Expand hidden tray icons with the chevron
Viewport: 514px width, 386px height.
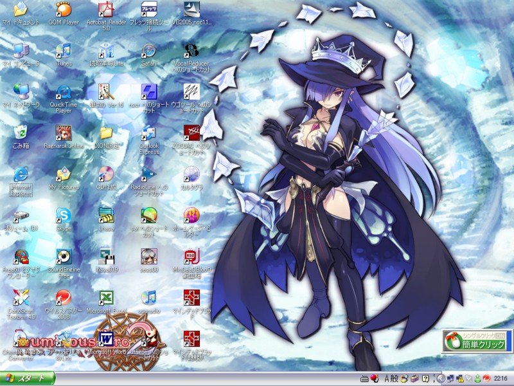coord(441,379)
